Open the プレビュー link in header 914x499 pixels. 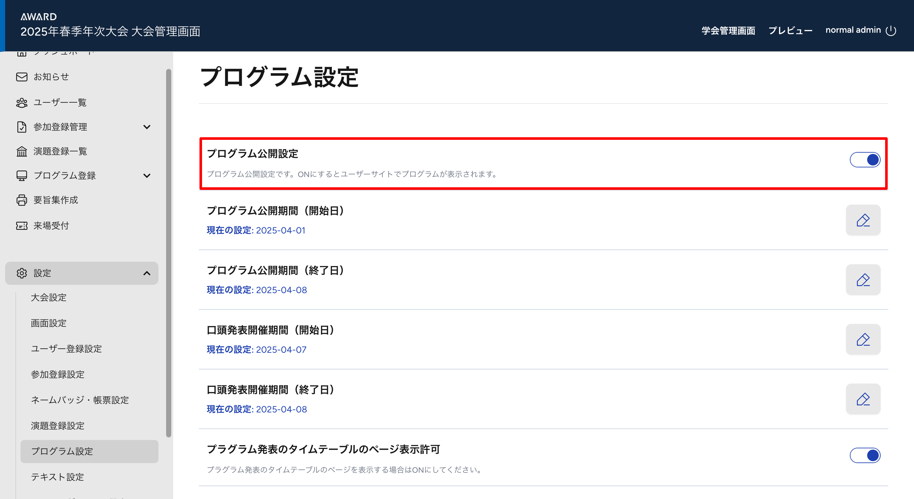pyautogui.click(x=790, y=30)
